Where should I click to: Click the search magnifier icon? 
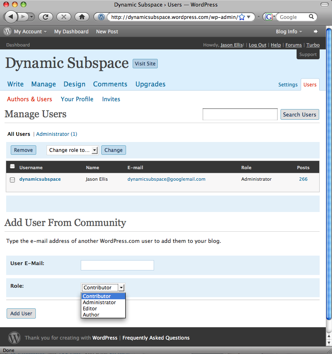[311, 17]
